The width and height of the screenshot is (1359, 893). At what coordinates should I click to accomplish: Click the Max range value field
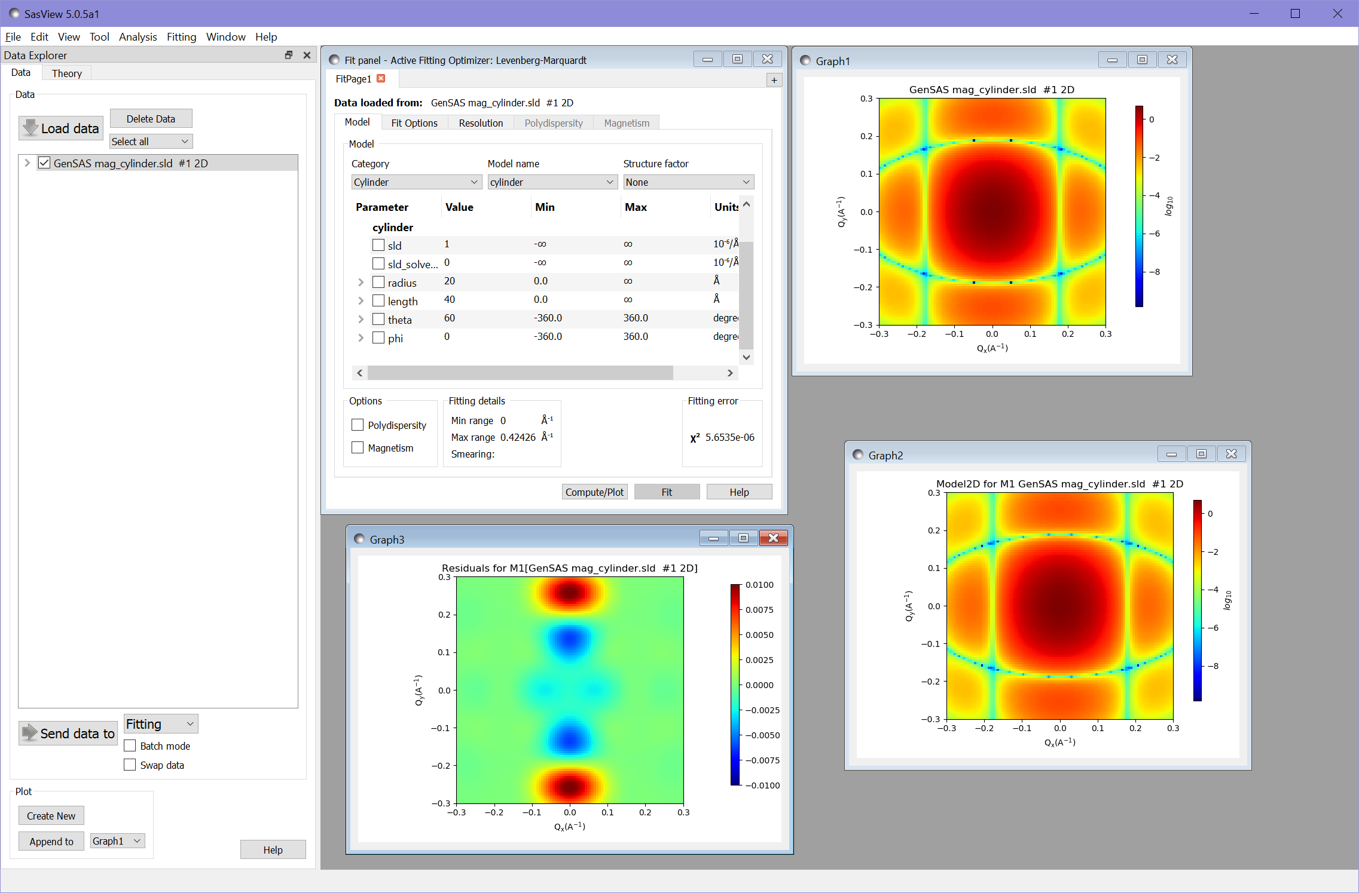coord(518,437)
